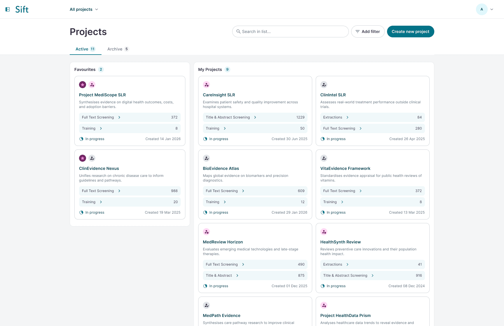Click team icon on Project HealthData Prism card
The image size is (504, 326).
pos(324,305)
